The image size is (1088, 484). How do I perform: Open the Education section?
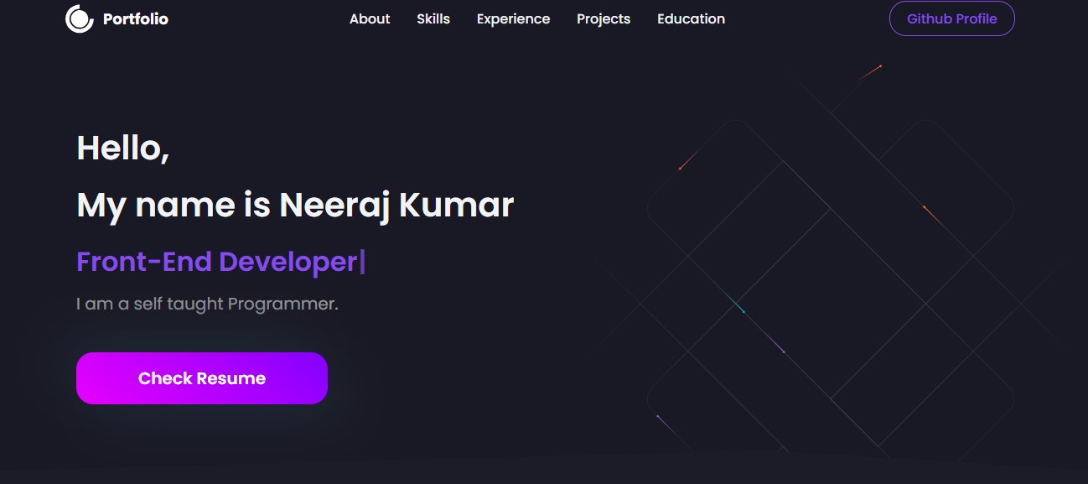pos(691,18)
